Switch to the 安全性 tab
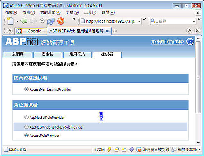The width and height of the screenshot is (204, 156). pos(47,55)
